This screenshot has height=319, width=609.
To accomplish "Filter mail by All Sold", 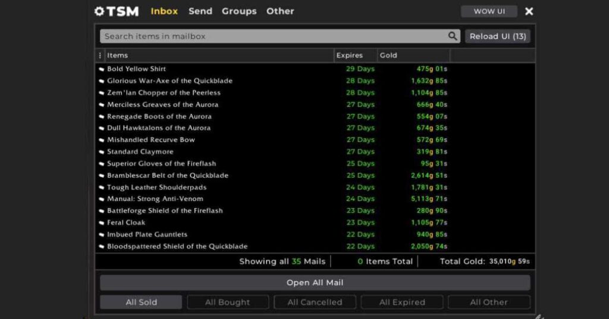I will [141, 302].
